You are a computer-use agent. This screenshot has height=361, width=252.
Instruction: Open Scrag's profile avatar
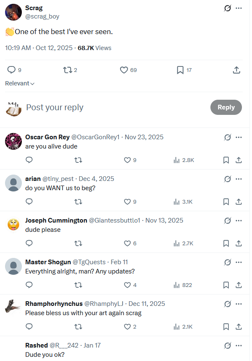[x=13, y=13]
